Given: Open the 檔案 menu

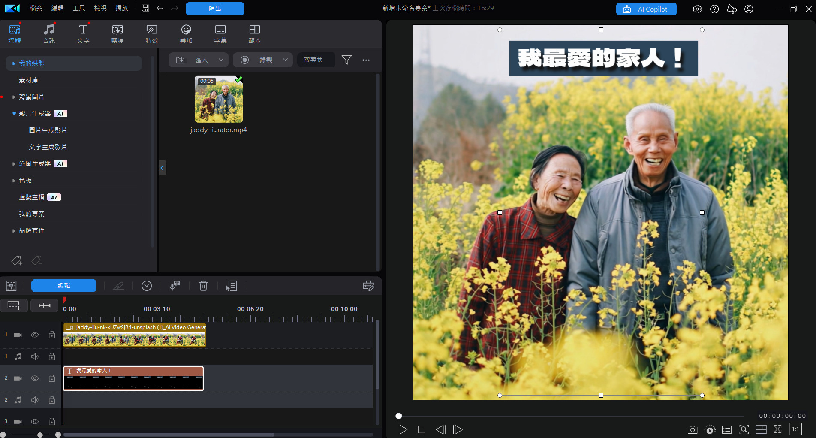Looking at the screenshot, I should click(36, 8).
